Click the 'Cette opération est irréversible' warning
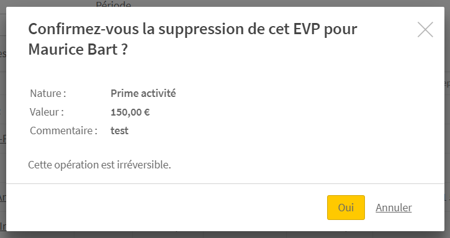The image size is (450, 238). coord(99,165)
